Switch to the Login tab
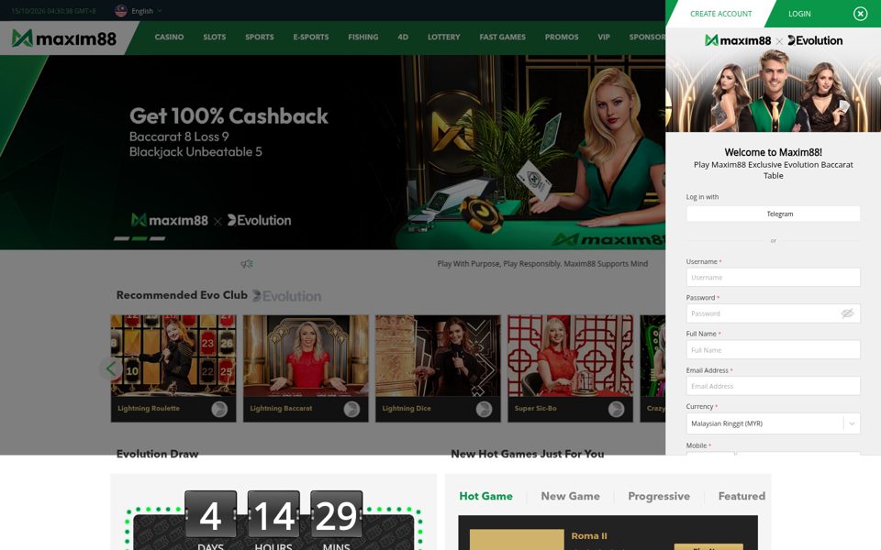881x550 pixels. click(799, 14)
